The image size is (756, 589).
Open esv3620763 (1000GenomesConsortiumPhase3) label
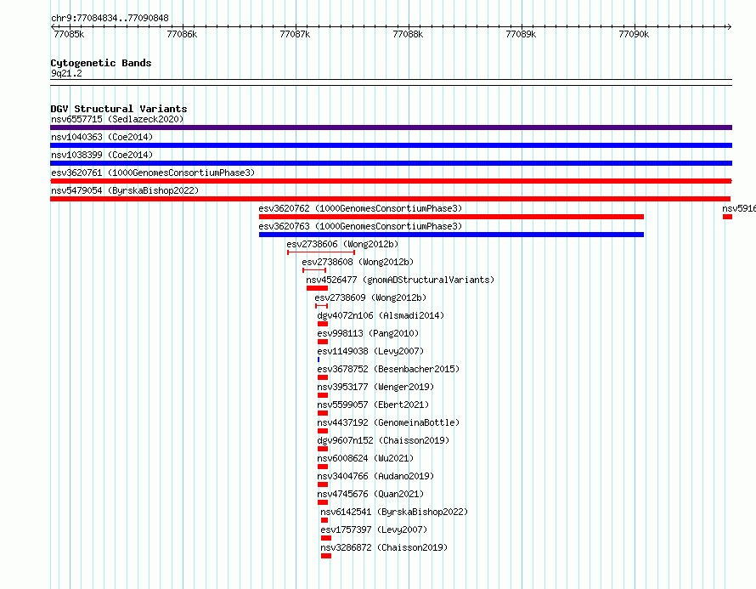360,226
